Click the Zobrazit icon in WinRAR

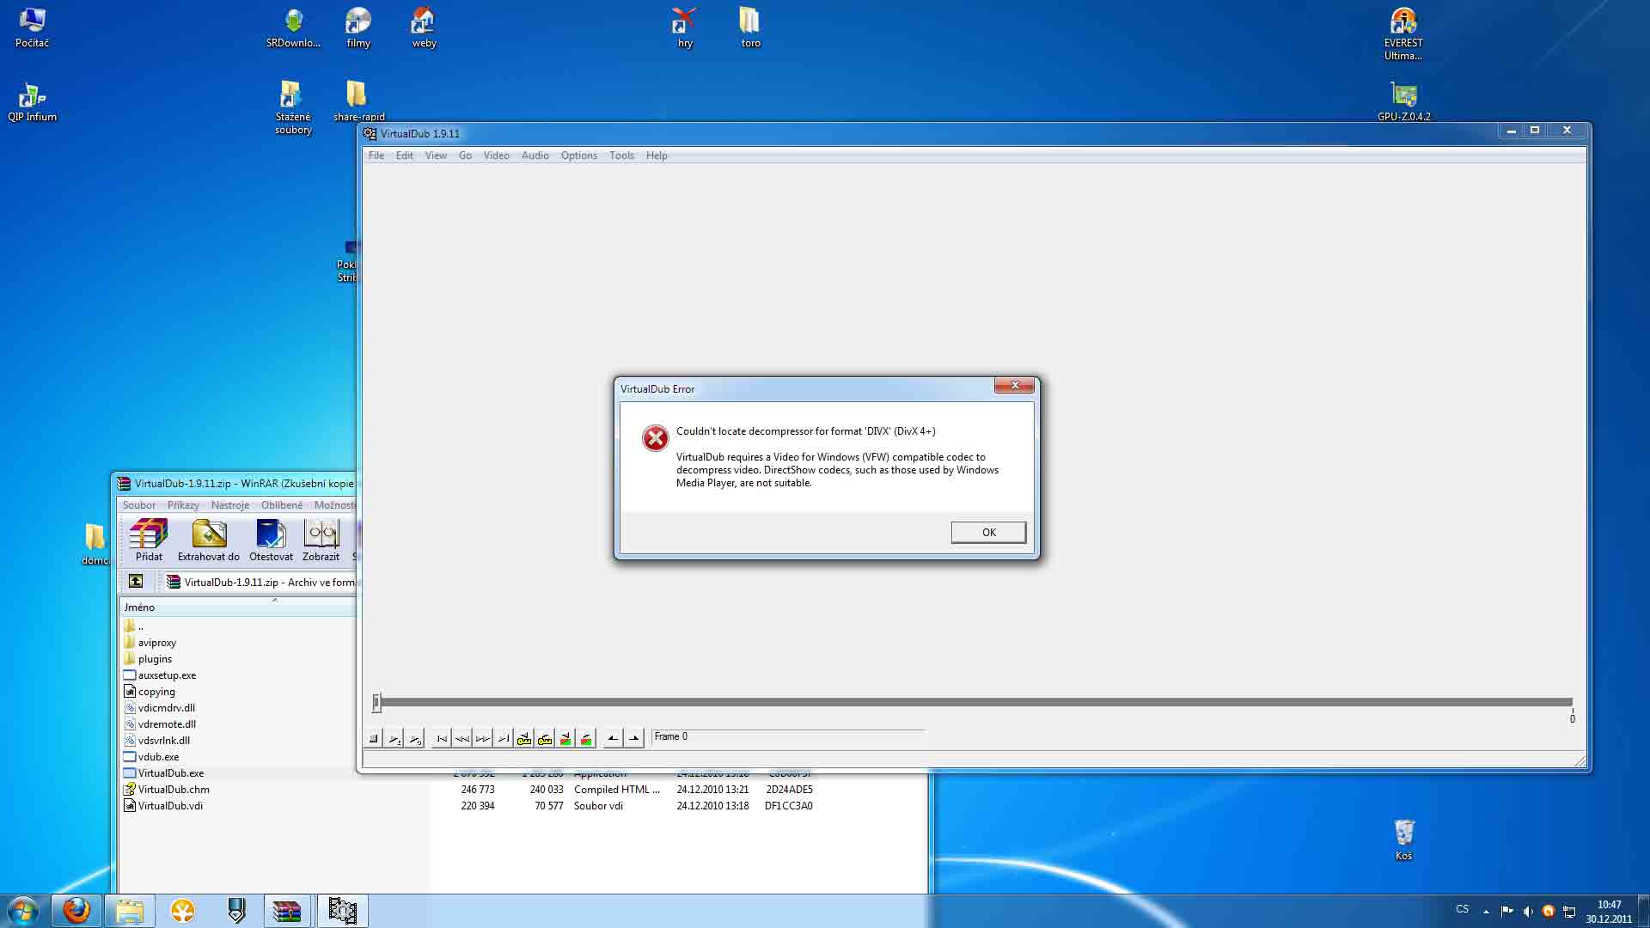pos(321,540)
